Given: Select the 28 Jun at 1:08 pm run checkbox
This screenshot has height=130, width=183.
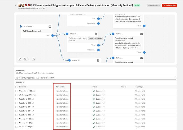Looking at the screenshot, I should pyautogui.click(x=16, y=127).
